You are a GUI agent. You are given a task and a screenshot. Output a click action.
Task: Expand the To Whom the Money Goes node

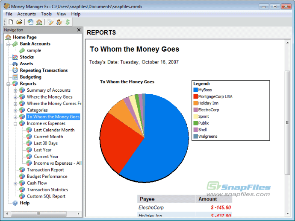coord(15,117)
